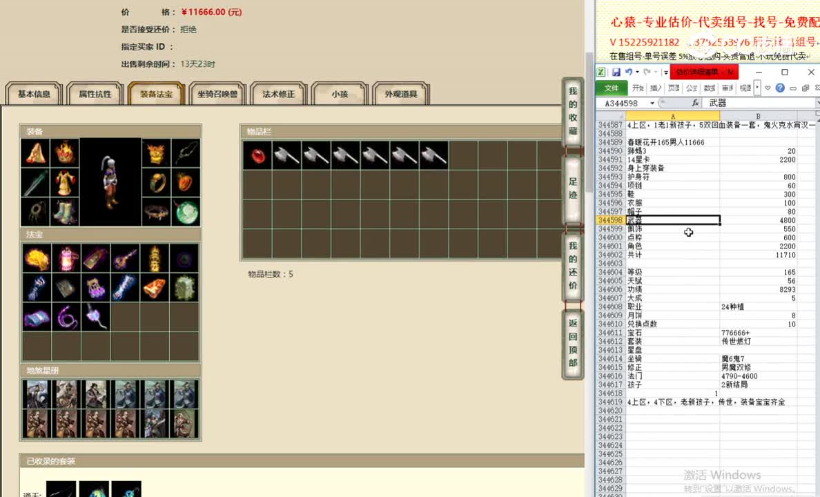The height and width of the screenshot is (497, 820).
Task: Select the lute treasure icon
Action: [125, 258]
